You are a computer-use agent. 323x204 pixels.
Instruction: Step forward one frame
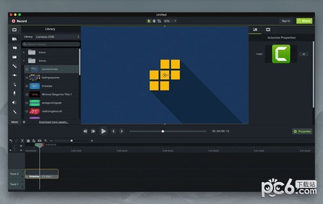93,132
